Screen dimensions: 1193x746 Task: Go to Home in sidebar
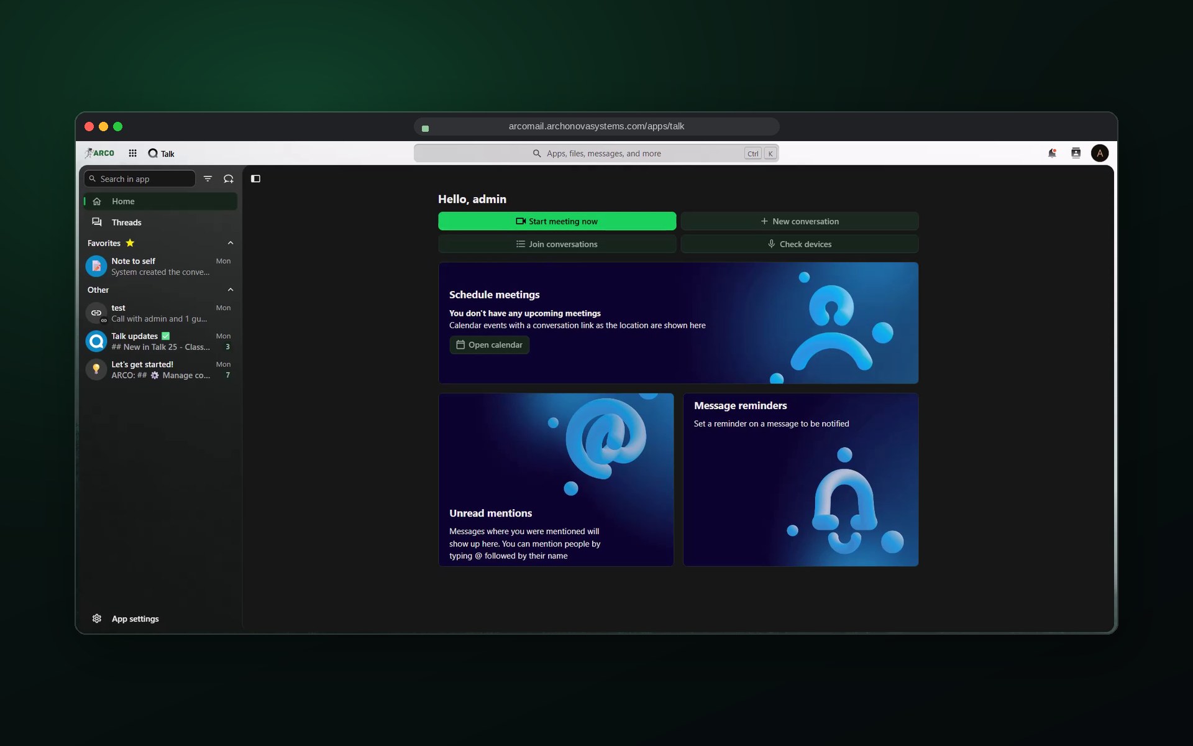coord(160,201)
